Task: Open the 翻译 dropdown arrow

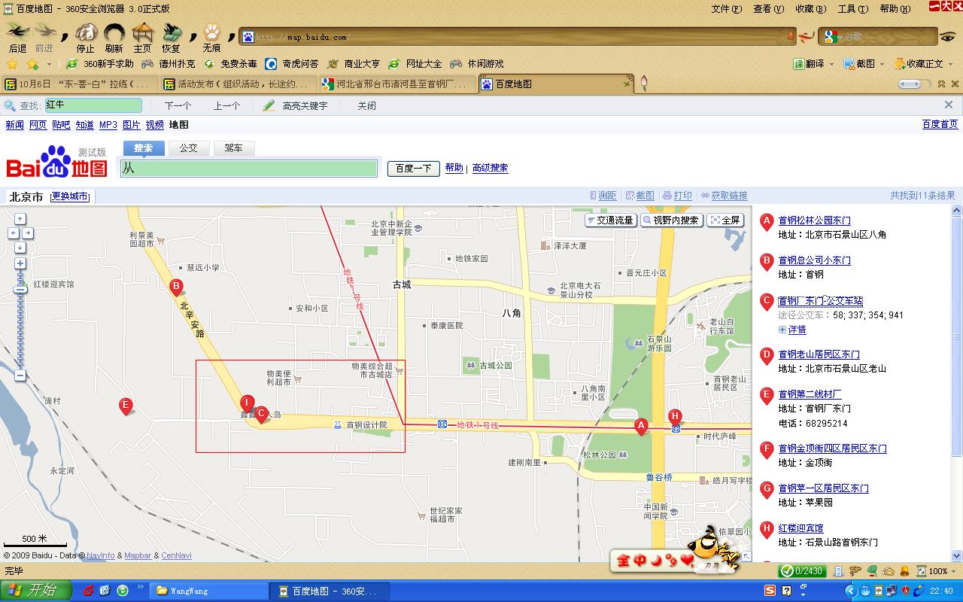Action: pyautogui.click(x=831, y=65)
